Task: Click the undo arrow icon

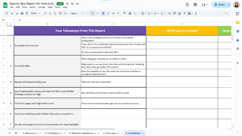Action: 12,13
